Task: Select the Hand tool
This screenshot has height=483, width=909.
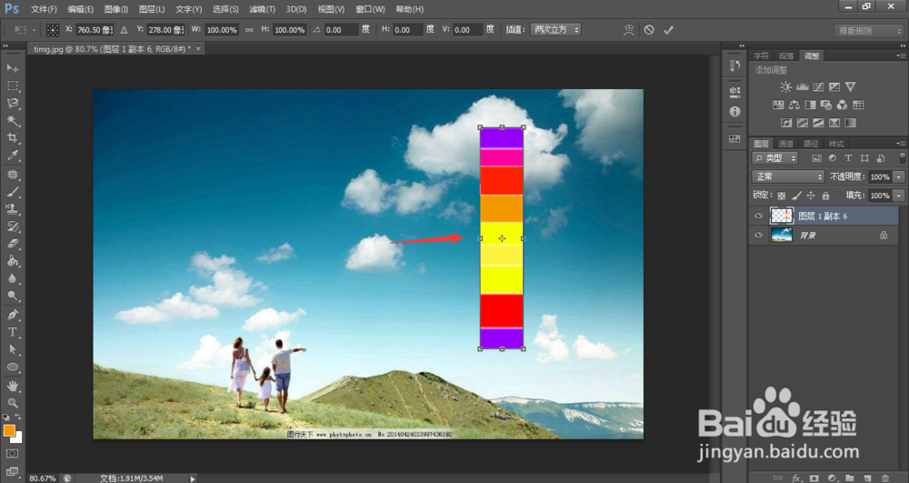Action: 12,386
